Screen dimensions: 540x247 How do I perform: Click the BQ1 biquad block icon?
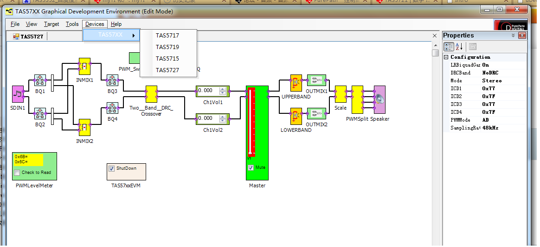tap(40, 80)
